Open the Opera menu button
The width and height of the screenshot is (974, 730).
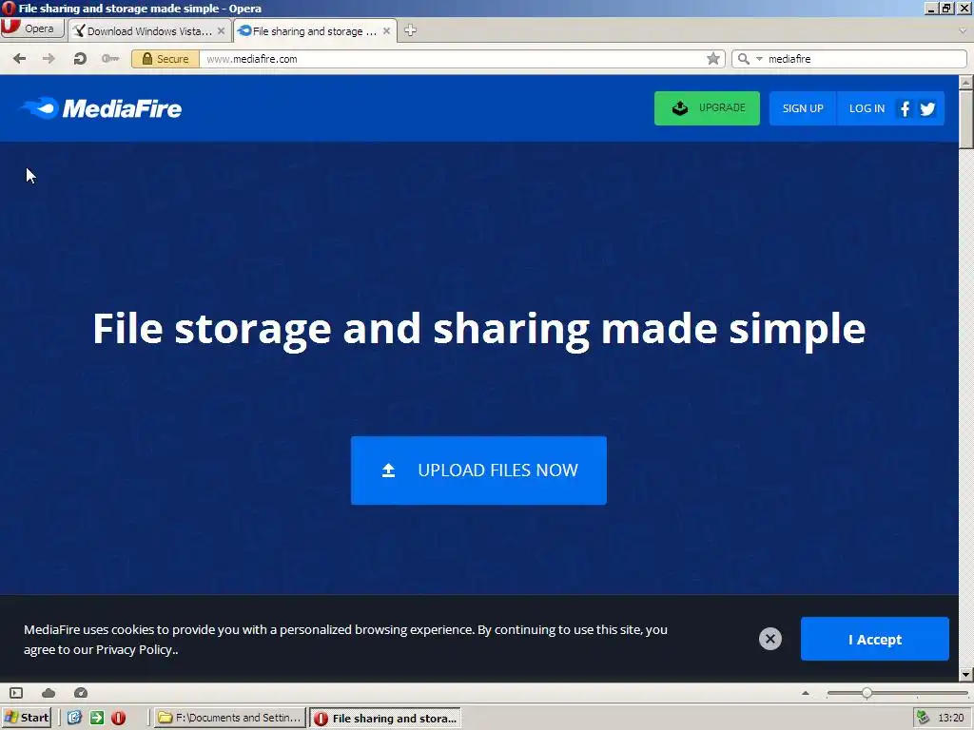click(x=32, y=29)
